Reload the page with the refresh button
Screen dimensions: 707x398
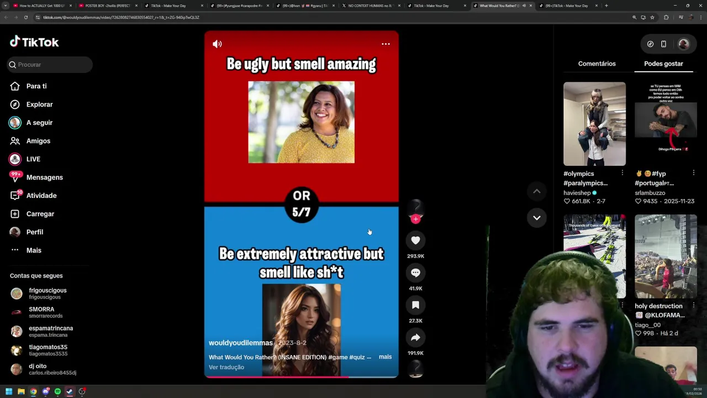click(26, 17)
